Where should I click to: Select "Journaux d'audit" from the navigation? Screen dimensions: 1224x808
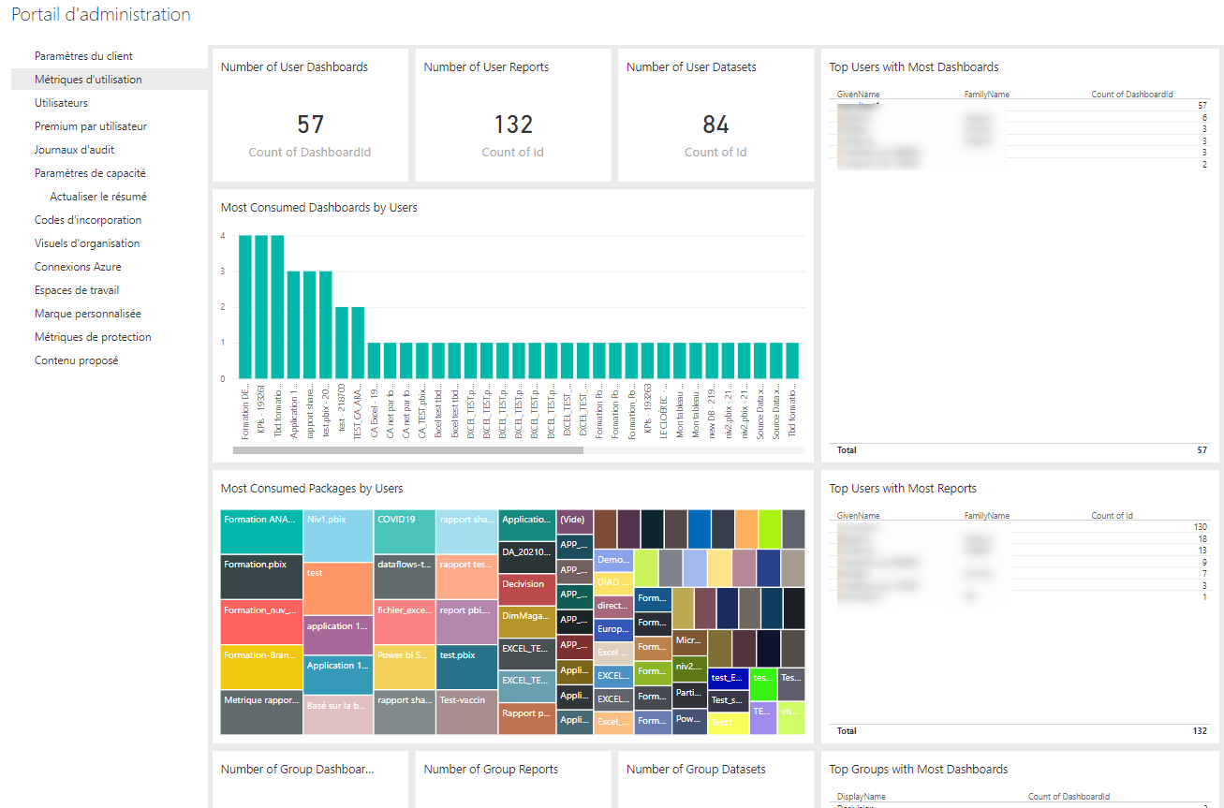point(79,149)
